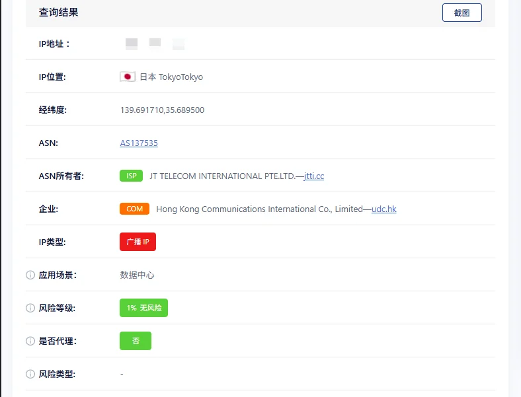This screenshot has height=397, width=521.
Task: Click the Japan flag icon
Action: point(128,77)
